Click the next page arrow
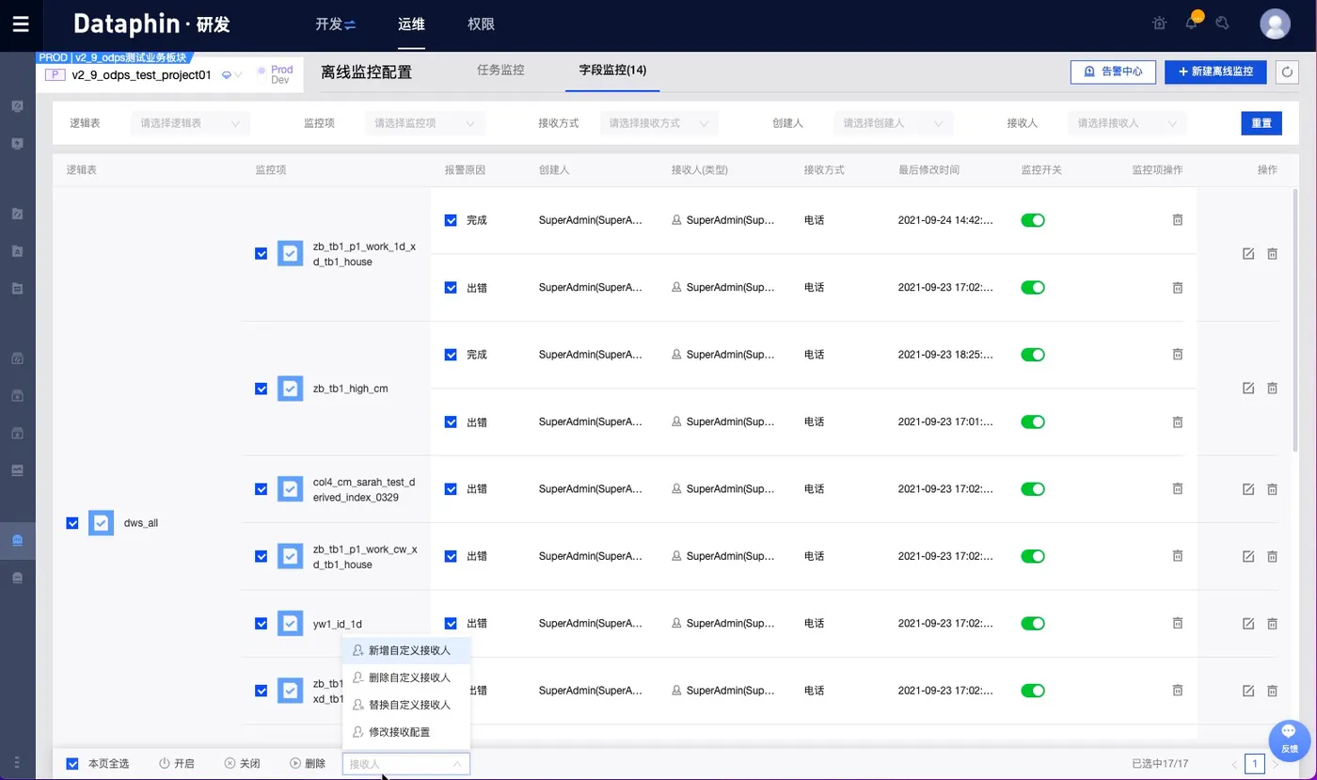 tap(1276, 764)
